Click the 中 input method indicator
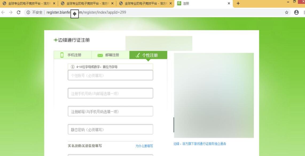 tap(75, 14)
